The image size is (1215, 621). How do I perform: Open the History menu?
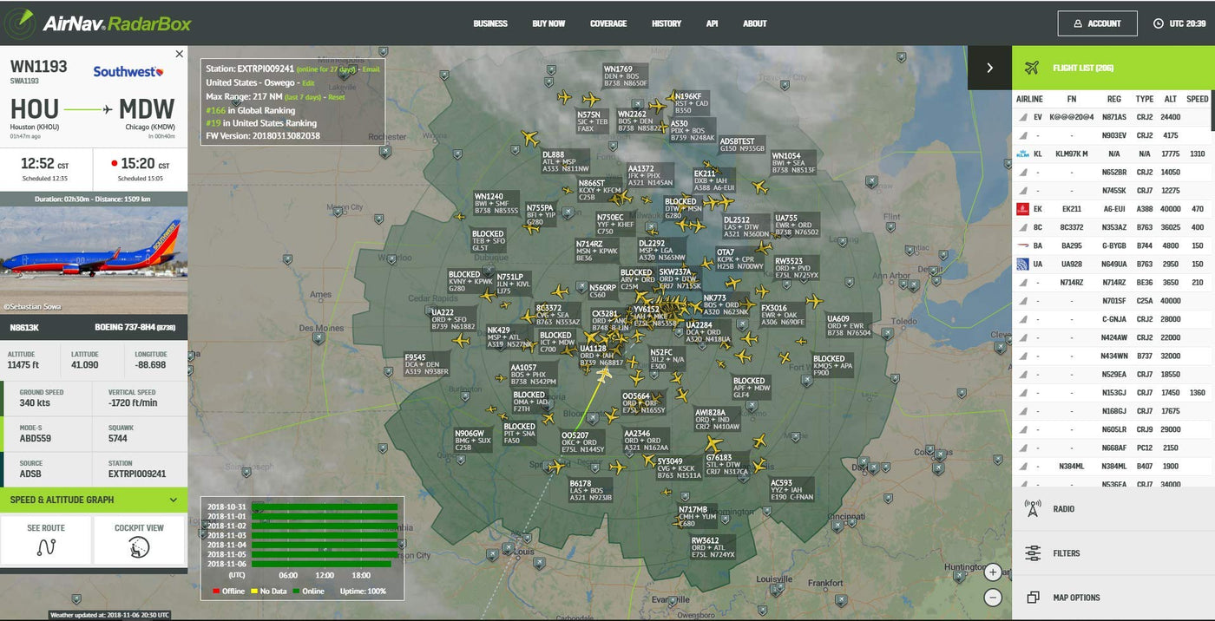click(667, 23)
